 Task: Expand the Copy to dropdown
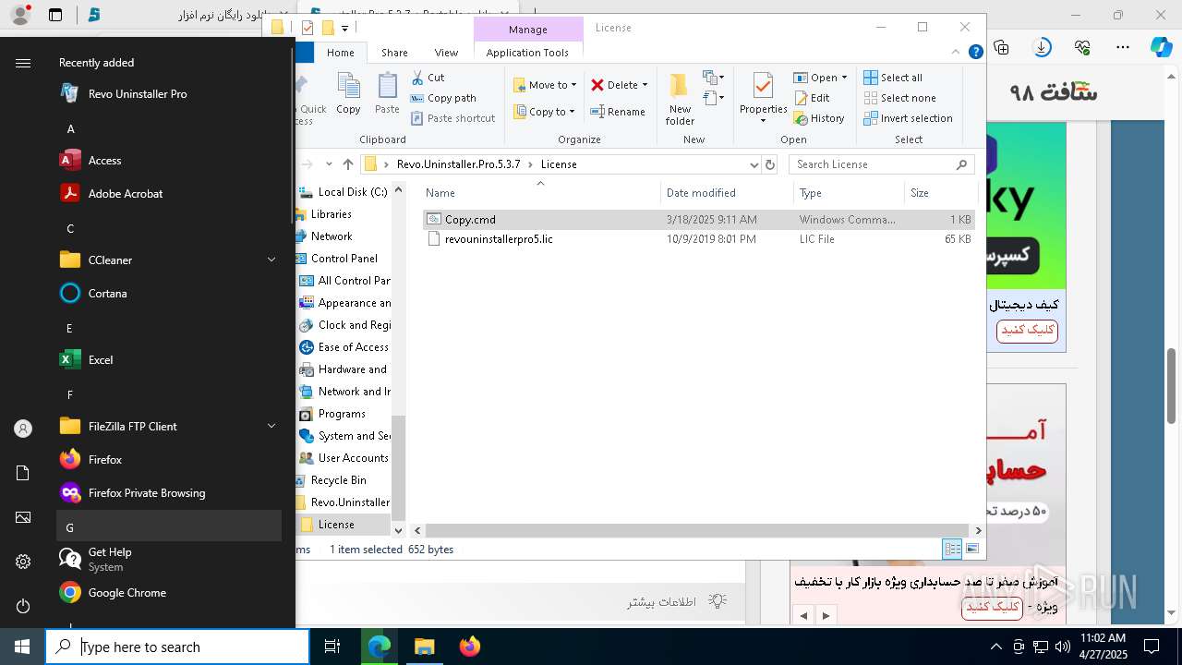(x=572, y=112)
